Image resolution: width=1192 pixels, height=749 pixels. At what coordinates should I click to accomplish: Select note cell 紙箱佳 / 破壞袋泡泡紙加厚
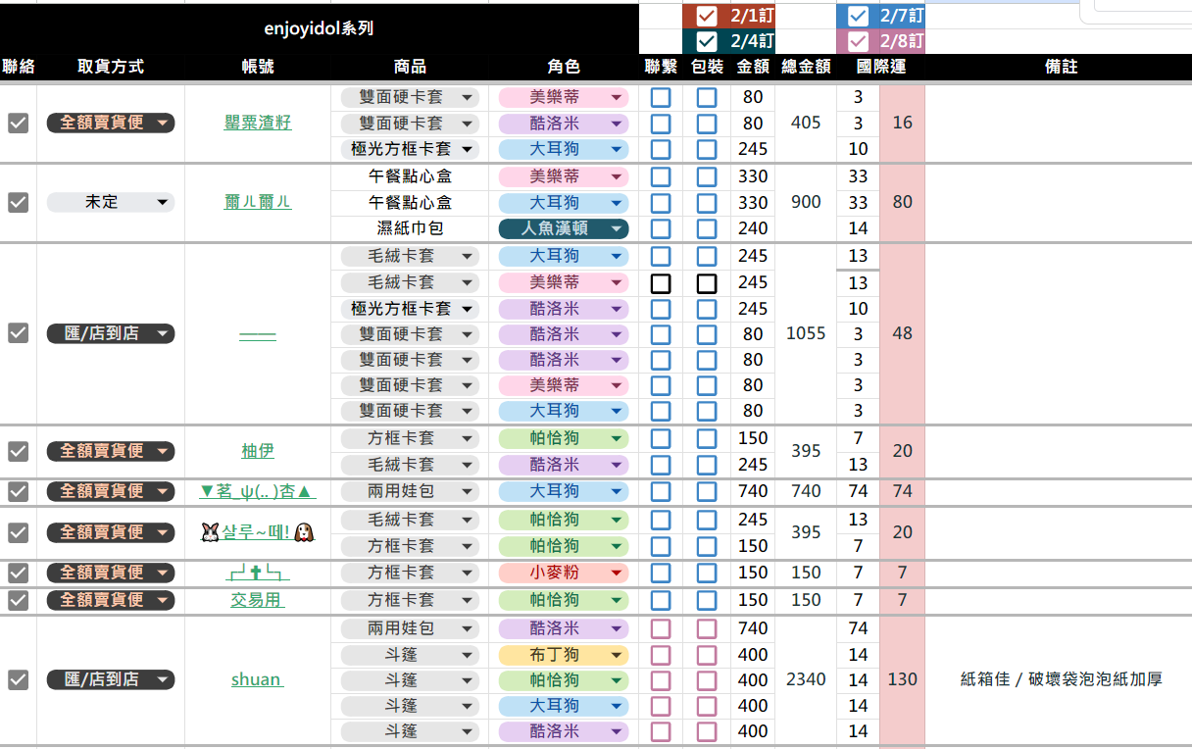pos(1061,679)
